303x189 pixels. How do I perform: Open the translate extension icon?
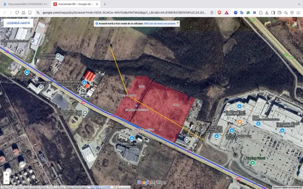click(242, 13)
